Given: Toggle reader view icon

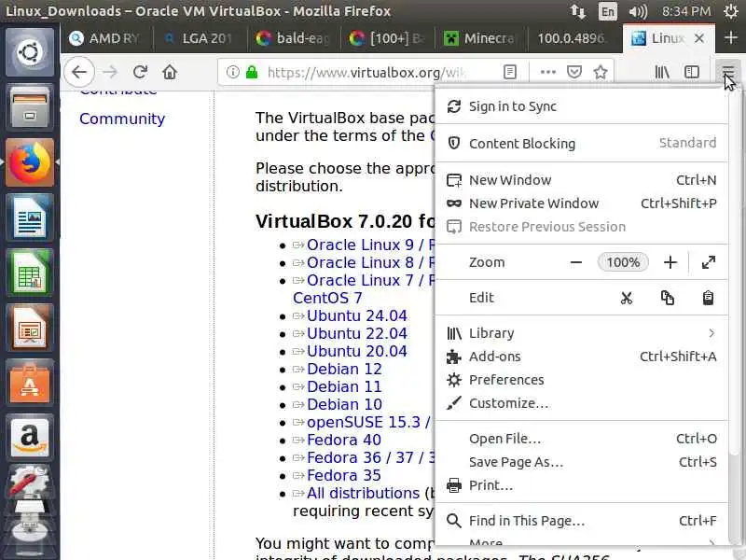Looking at the screenshot, I should 509,72.
